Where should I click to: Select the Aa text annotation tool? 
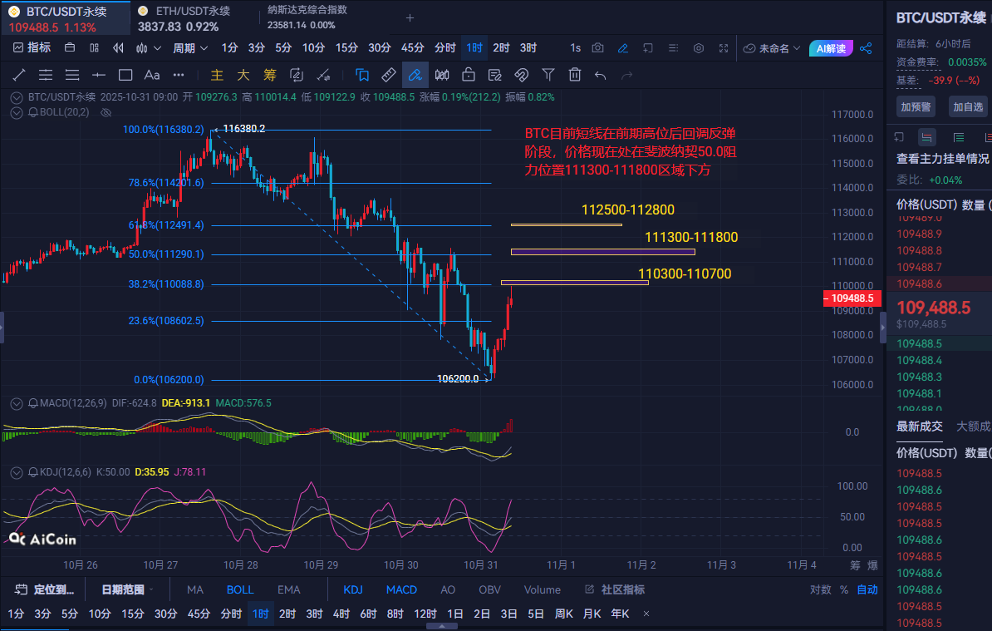pos(152,75)
